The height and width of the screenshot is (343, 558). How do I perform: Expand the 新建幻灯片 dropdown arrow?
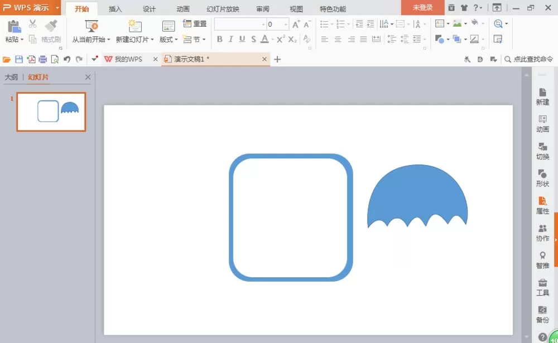tap(152, 40)
